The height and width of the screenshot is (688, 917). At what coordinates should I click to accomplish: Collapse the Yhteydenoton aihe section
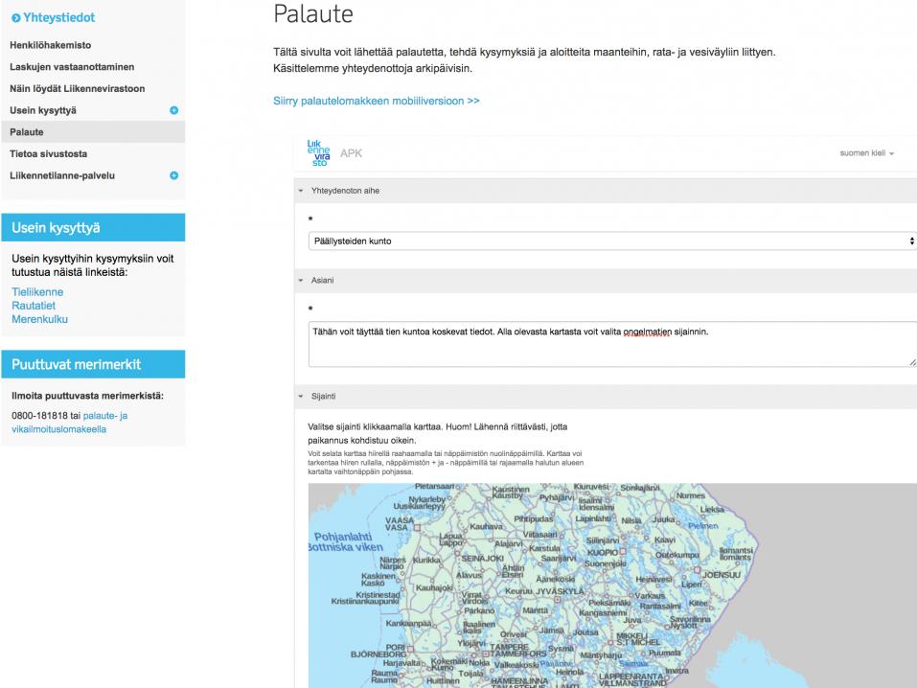tap(301, 191)
